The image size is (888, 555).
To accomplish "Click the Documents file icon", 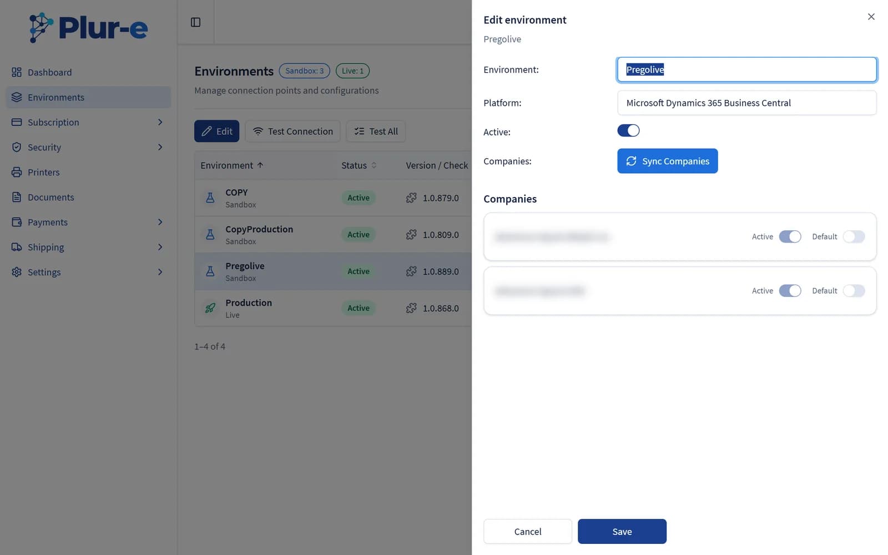I will tap(17, 197).
